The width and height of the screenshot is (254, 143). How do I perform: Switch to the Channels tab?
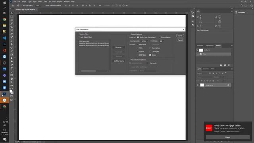coord(206,69)
